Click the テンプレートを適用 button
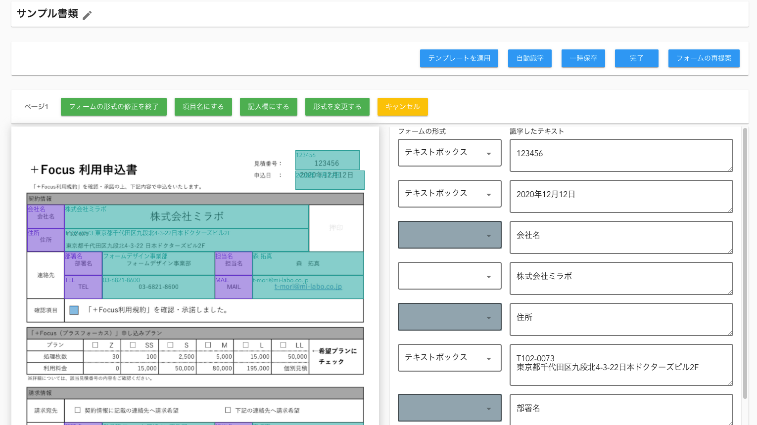Viewport: 757px width, 425px height. (459, 58)
